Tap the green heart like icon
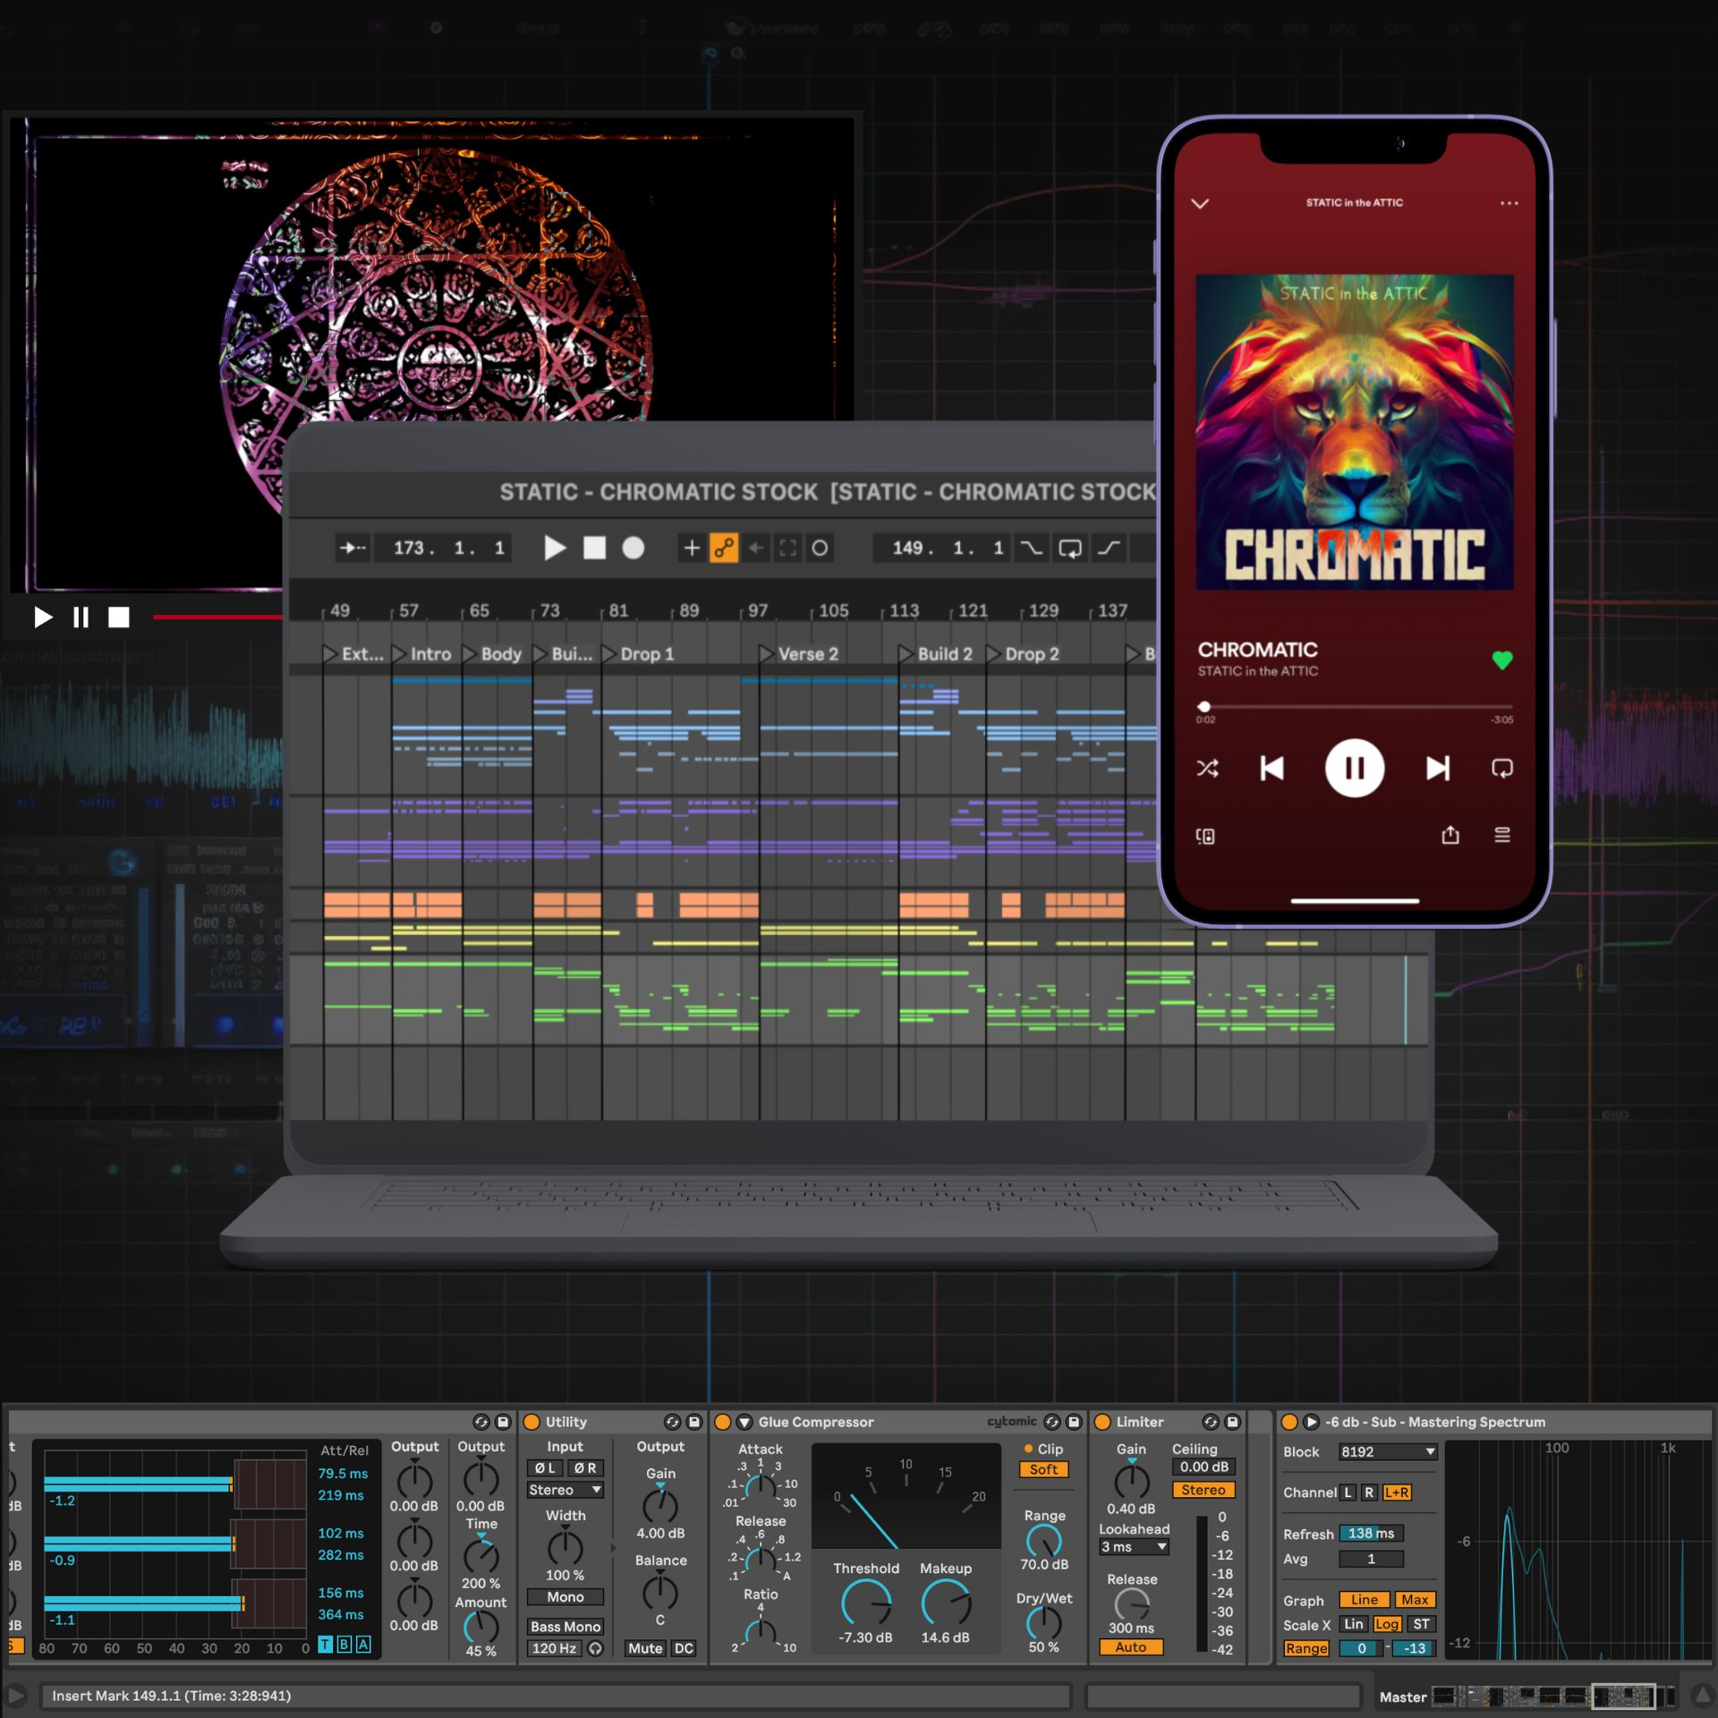Viewport: 1718px width, 1718px height. coord(1501,660)
